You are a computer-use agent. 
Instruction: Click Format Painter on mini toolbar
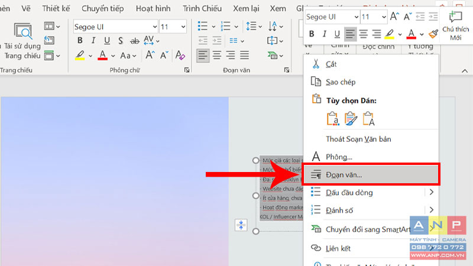tap(433, 34)
